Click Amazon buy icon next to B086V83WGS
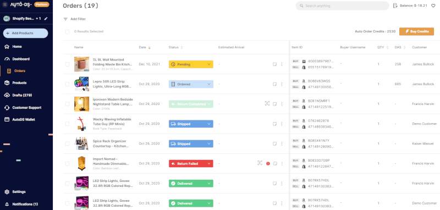 pyautogui.click(x=304, y=81)
